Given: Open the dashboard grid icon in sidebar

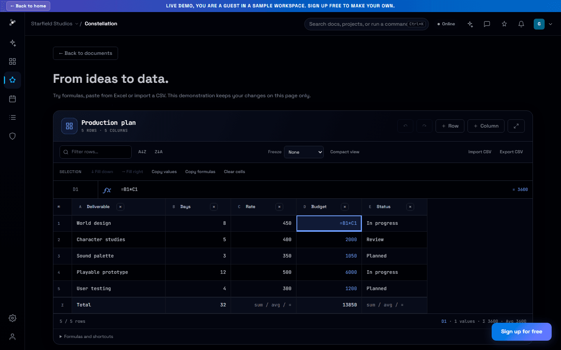Looking at the screenshot, I should click(x=12, y=61).
